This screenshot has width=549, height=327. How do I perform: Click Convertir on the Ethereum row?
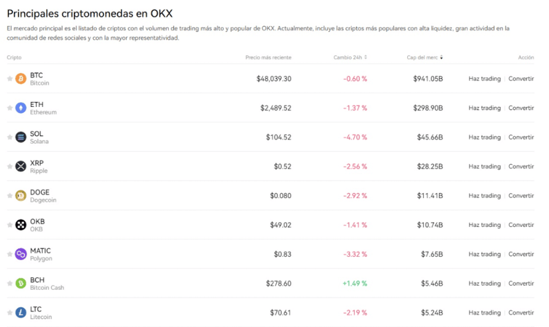point(521,108)
